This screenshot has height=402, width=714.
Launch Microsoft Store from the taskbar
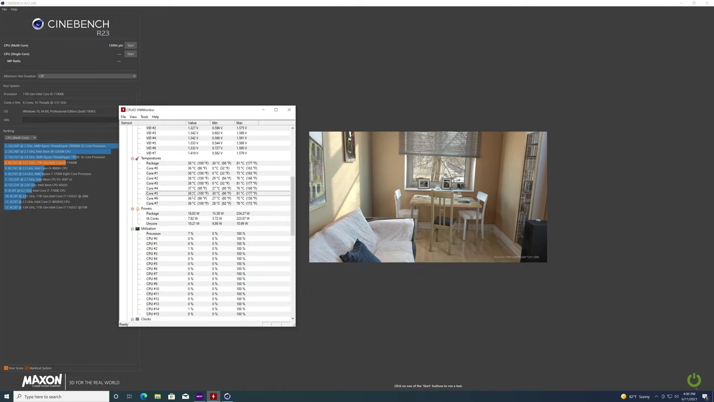click(171, 396)
